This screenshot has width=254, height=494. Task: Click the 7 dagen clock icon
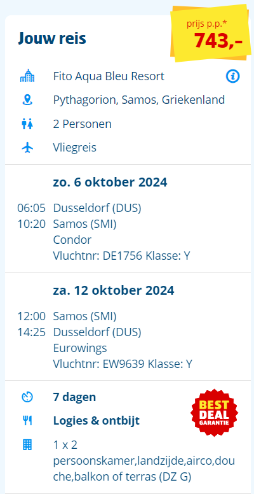pos(27,397)
